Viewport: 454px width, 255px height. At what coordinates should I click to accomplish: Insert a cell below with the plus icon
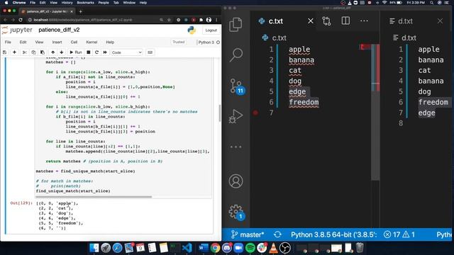(x=14, y=52)
